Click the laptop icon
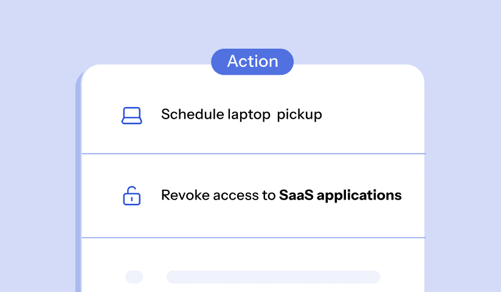501x292 pixels. [131, 116]
